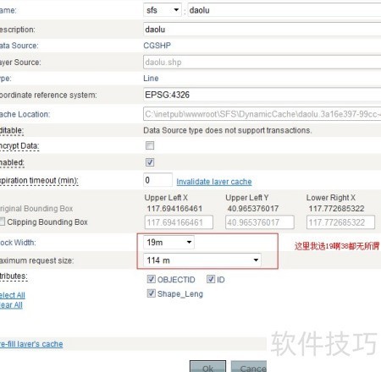Uncheck the ID attribute checkbox
Viewport: 381px width, 372px height.
(211, 279)
